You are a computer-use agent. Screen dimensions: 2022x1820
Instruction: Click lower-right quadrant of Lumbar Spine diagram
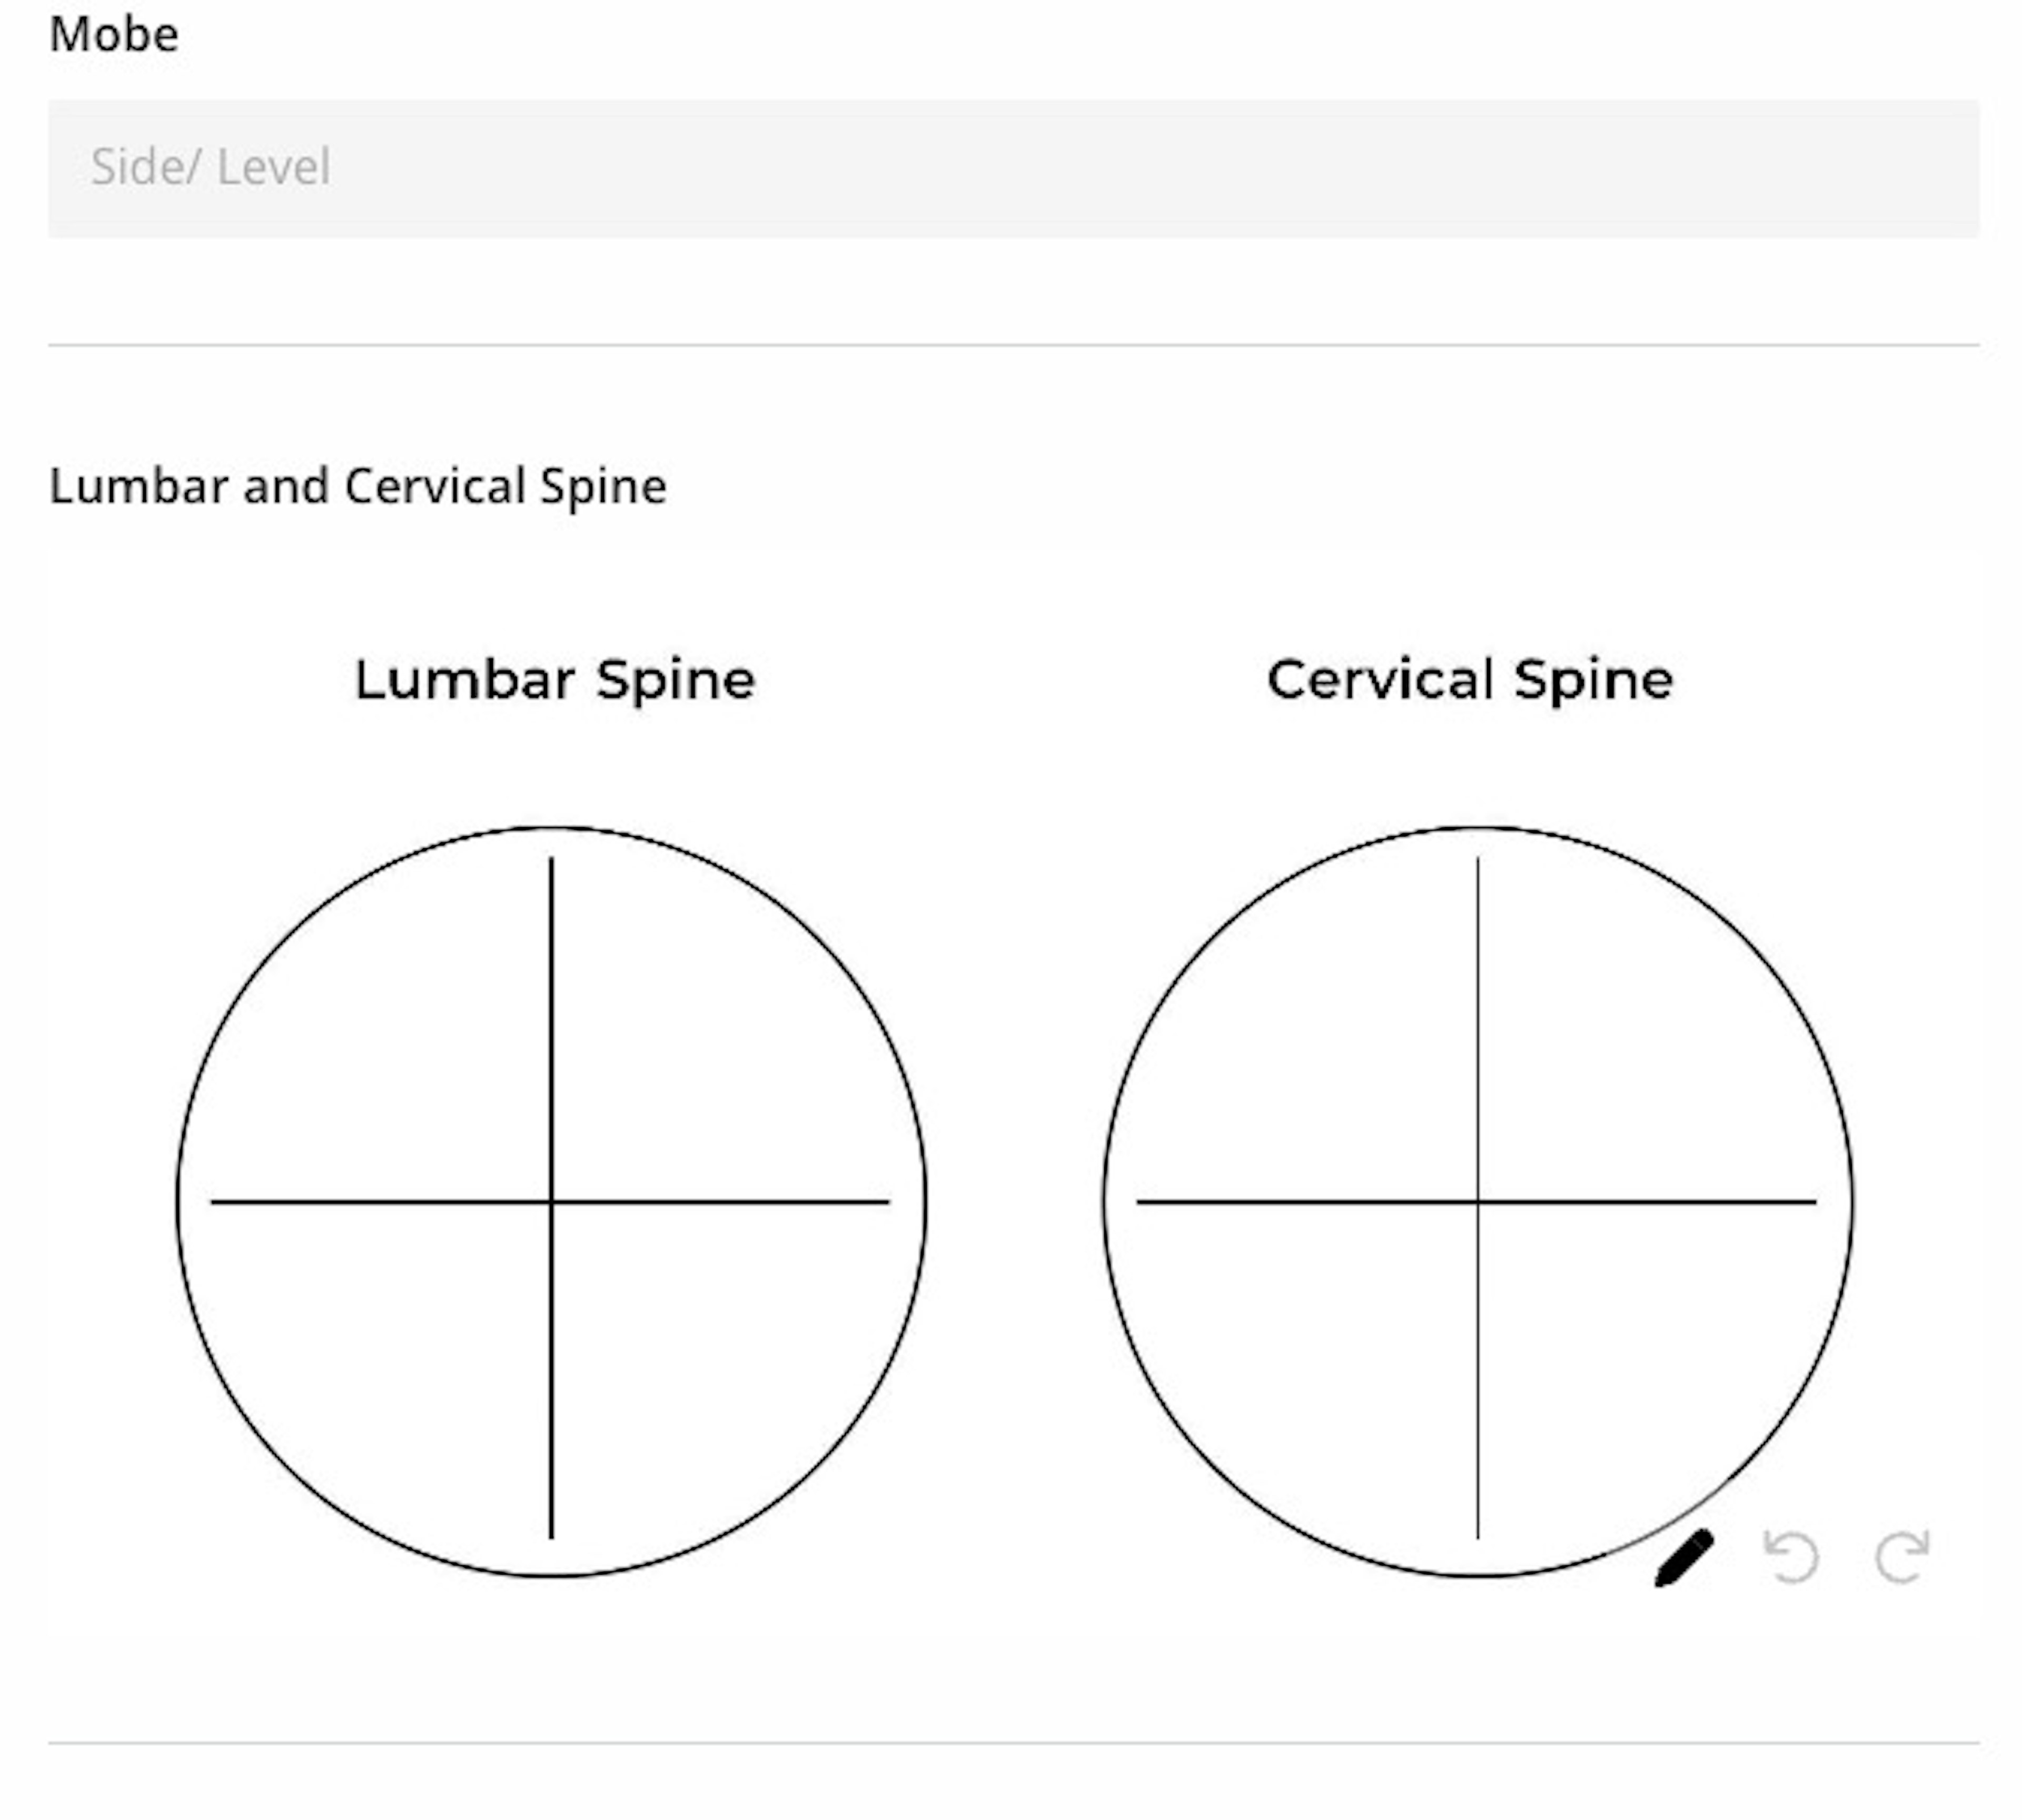coord(700,1360)
